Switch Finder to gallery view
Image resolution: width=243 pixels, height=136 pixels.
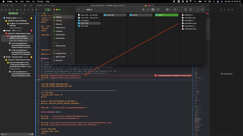pos(158,9)
